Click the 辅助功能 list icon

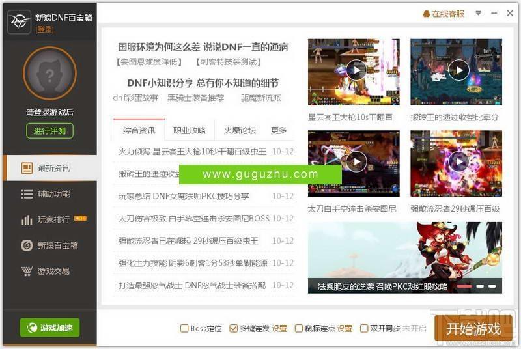point(27,194)
